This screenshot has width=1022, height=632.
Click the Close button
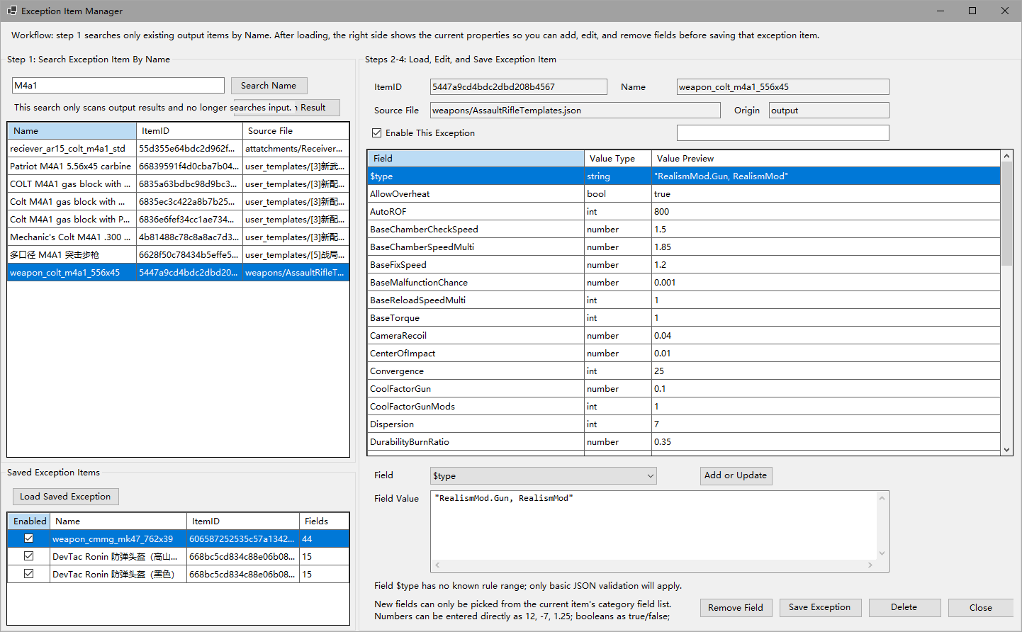click(981, 607)
